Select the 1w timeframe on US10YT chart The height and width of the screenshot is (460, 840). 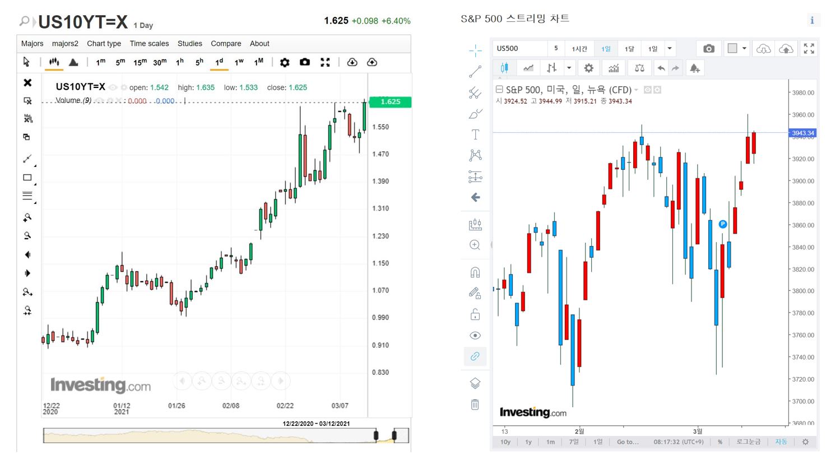pos(239,62)
